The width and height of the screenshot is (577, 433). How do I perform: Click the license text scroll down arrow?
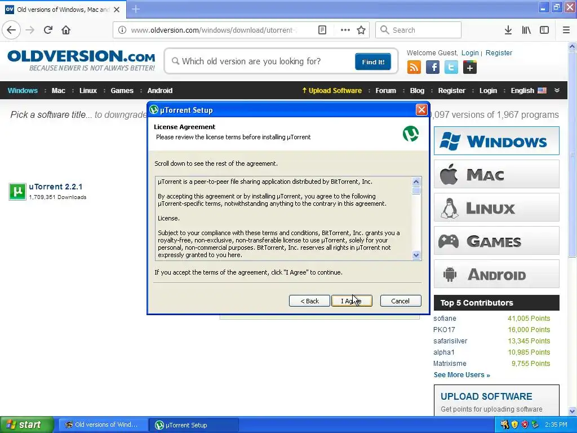(x=416, y=255)
